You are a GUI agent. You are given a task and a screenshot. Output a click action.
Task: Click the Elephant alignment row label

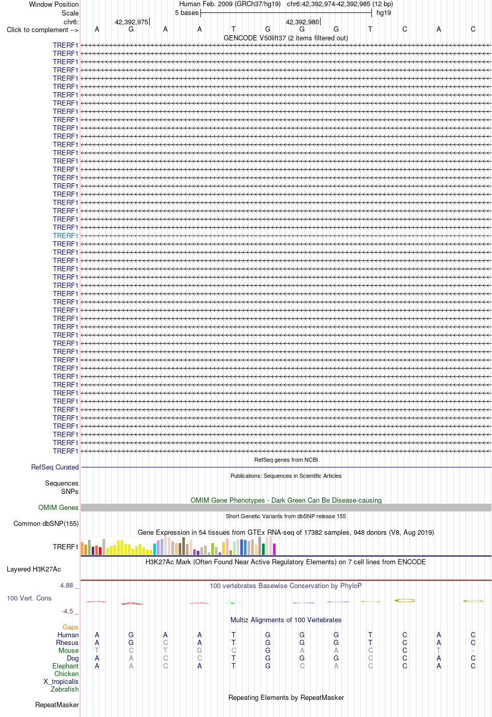coord(66,666)
